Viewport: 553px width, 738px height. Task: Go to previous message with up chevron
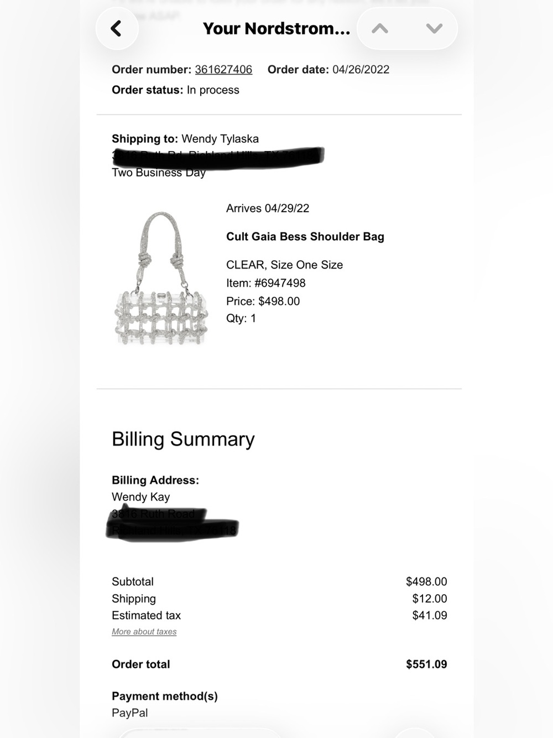tap(380, 28)
